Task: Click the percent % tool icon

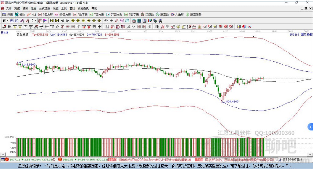Action: click(x=168, y=27)
